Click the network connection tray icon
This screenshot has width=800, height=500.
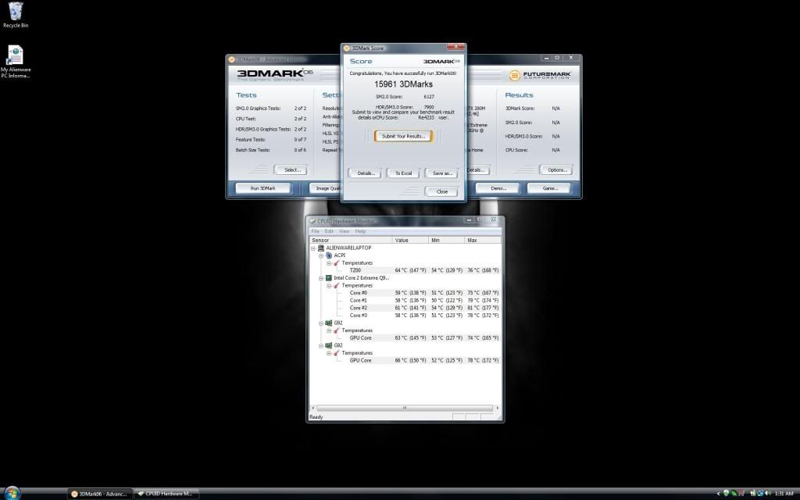point(760,494)
